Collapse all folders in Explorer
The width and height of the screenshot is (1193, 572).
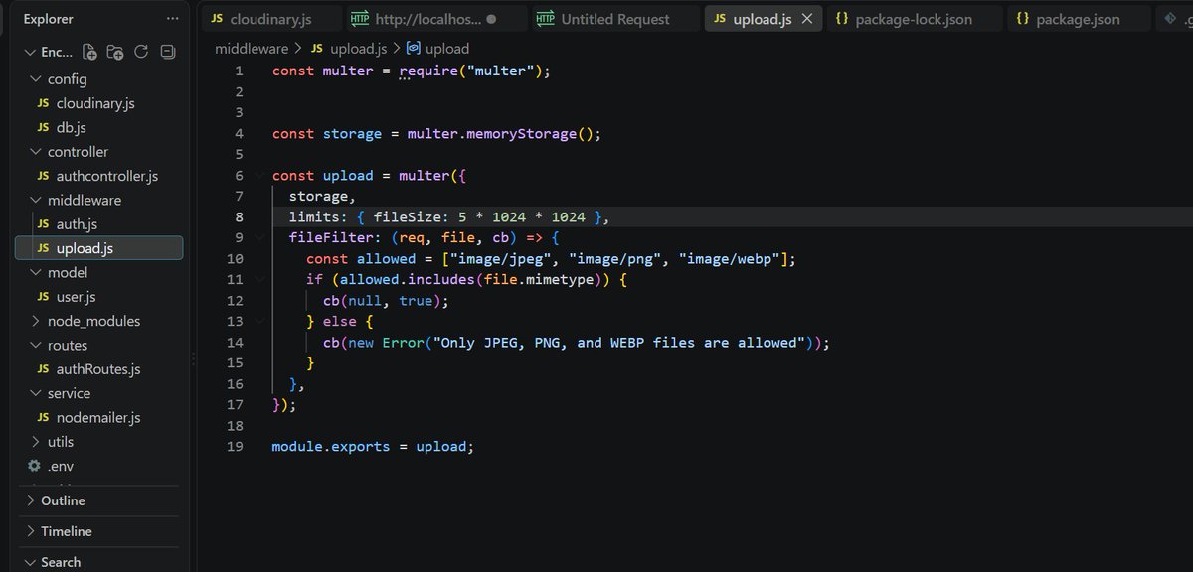point(167,52)
